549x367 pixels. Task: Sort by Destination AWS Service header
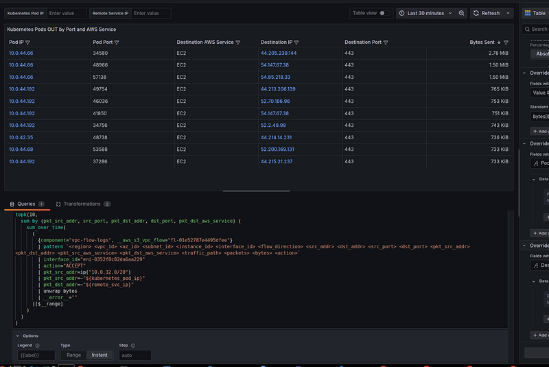point(205,43)
